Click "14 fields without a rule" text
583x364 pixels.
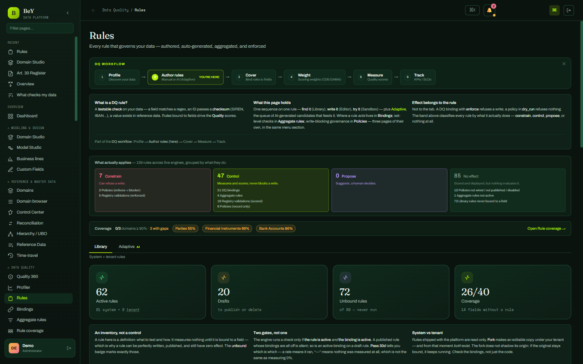pyautogui.click(x=487, y=310)
